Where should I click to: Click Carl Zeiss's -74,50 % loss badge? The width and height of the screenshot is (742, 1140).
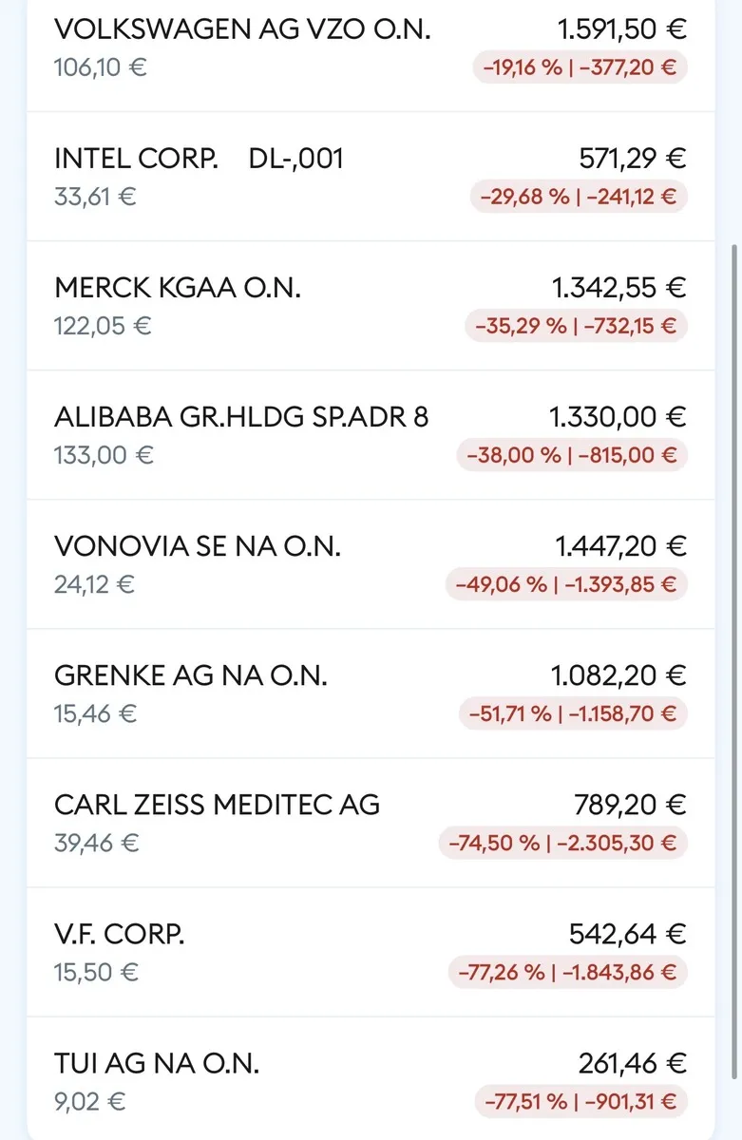pyautogui.click(x=561, y=843)
